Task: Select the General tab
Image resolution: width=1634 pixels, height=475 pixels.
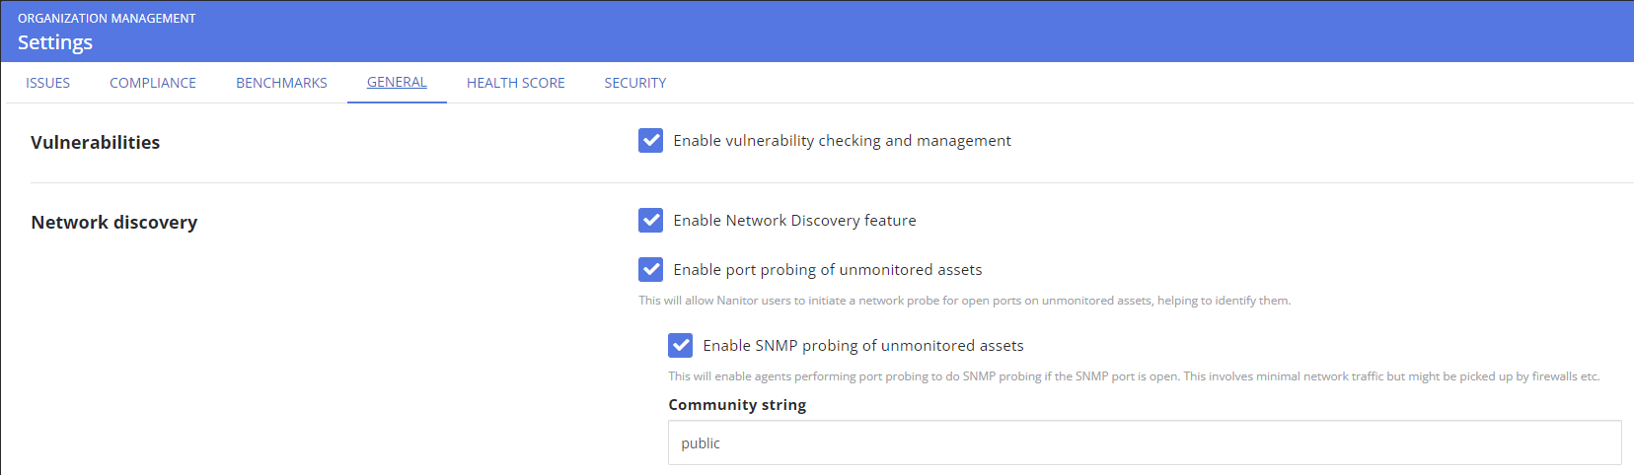Action: tap(397, 82)
